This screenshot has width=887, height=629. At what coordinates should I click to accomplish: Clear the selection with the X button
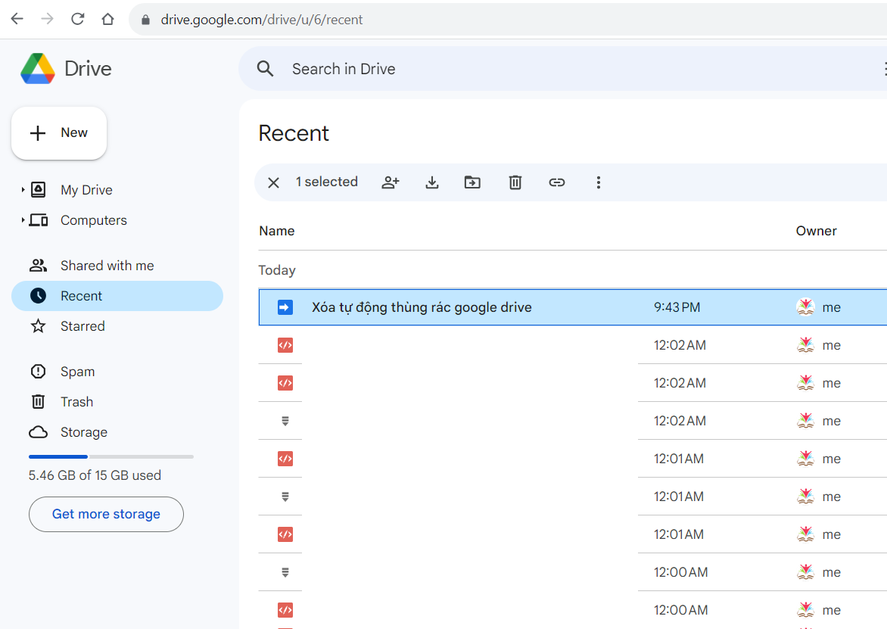[x=274, y=182]
